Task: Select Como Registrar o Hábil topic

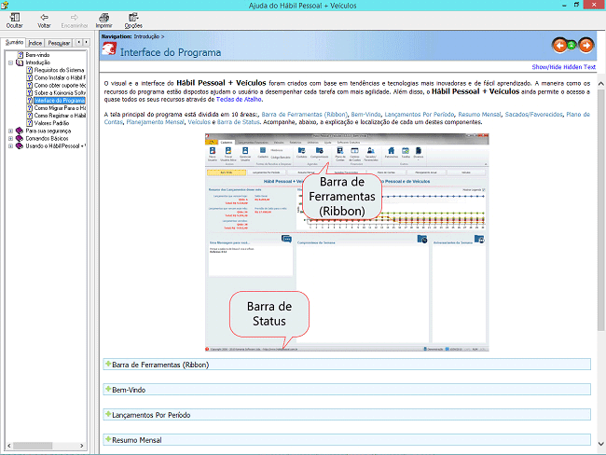Action: (60, 116)
